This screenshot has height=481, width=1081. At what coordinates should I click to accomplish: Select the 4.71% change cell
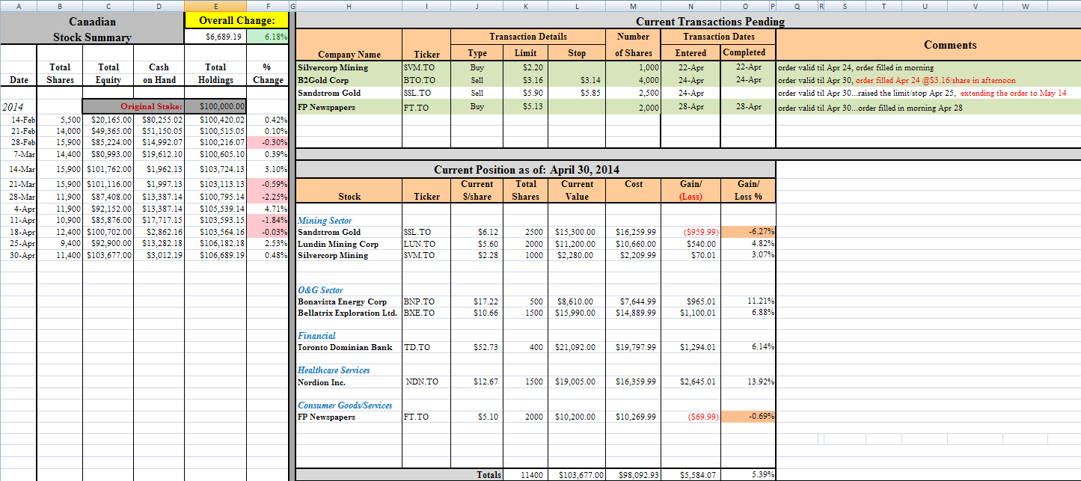pos(268,209)
